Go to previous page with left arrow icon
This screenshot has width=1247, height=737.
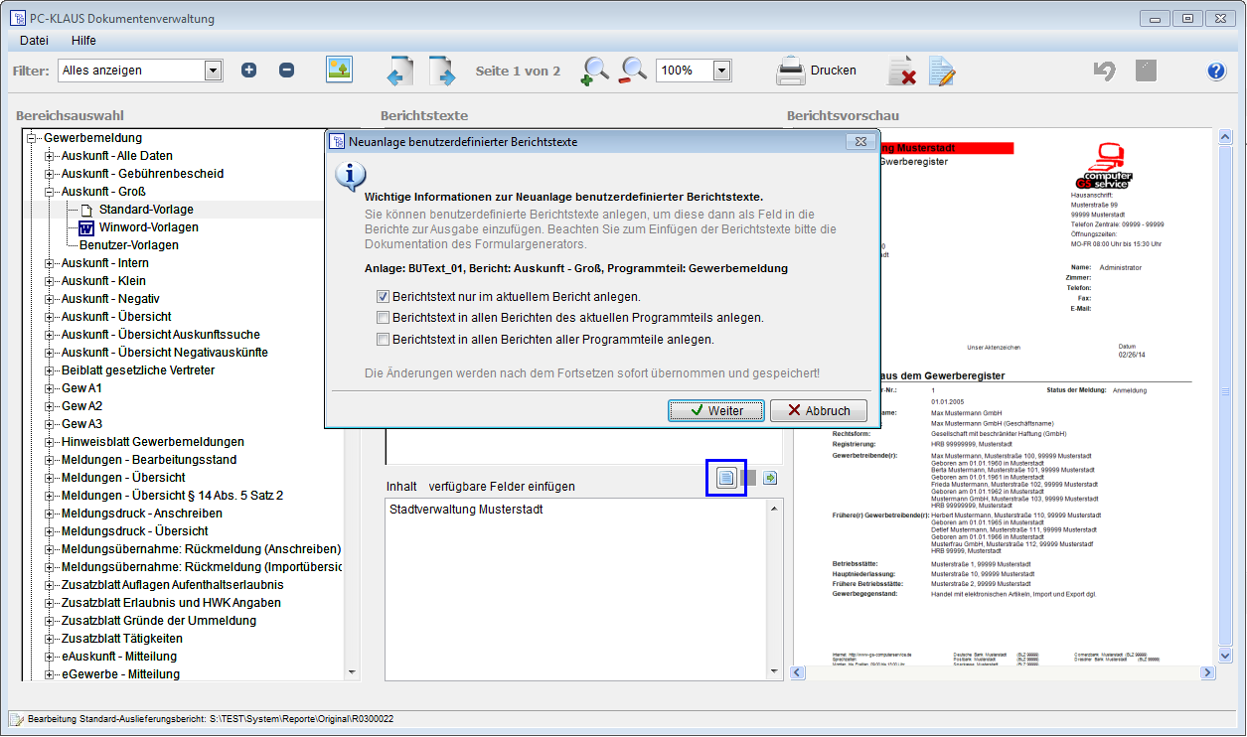(x=399, y=71)
